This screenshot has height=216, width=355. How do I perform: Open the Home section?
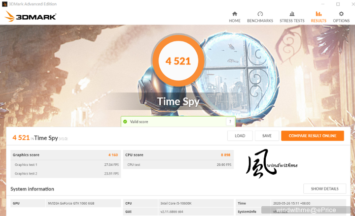pyautogui.click(x=235, y=17)
